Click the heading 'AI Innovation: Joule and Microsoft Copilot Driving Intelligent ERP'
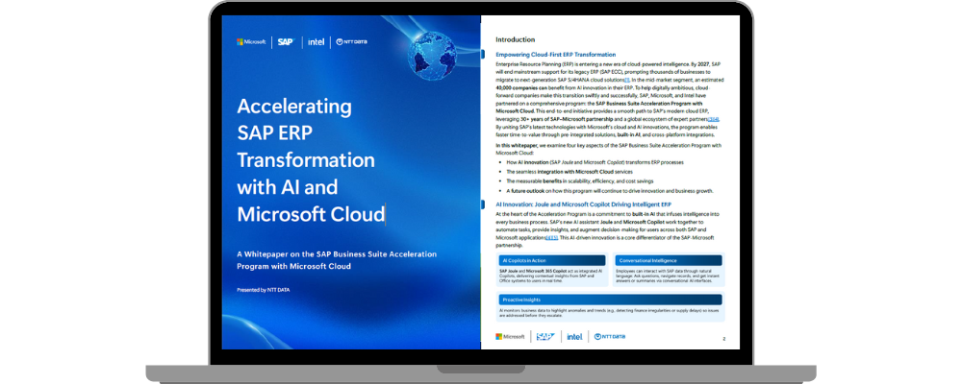 (584, 204)
